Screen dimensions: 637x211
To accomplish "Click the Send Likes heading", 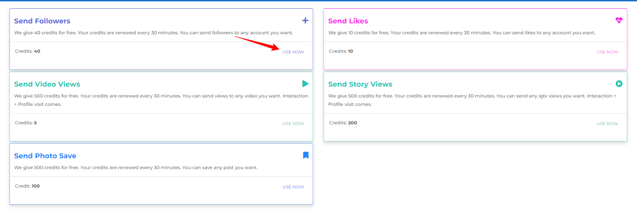I will 348,21.
